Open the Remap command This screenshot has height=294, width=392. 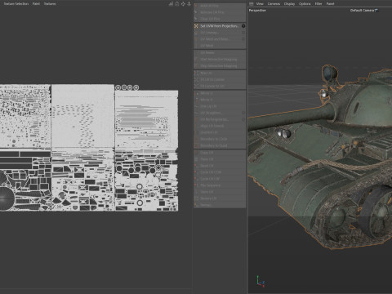[x=220, y=205]
